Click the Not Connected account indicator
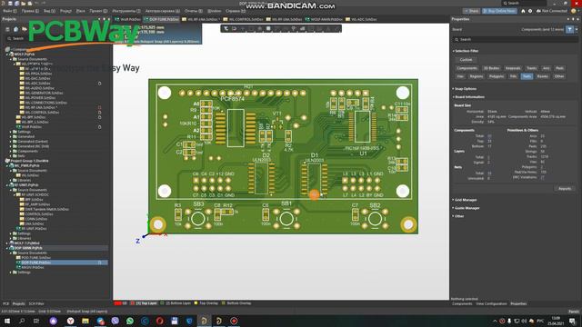Screen dimensions: 582x327 coord(552,11)
